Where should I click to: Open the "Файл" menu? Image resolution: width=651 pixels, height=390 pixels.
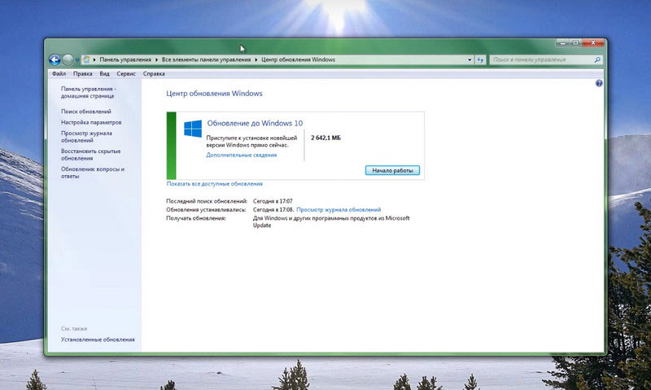58,73
